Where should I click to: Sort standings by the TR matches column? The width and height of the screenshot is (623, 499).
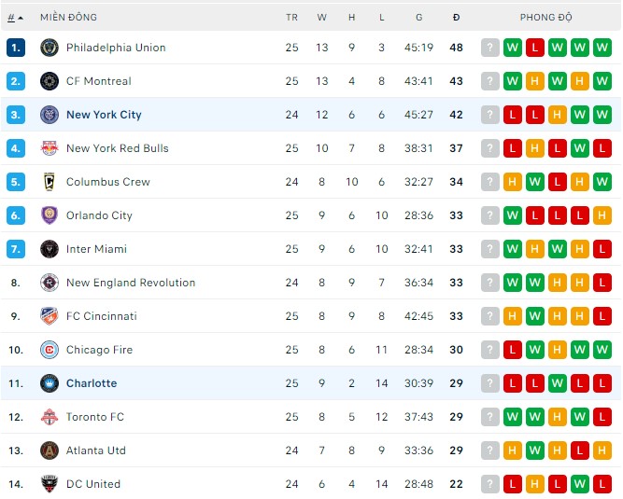[292, 18]
